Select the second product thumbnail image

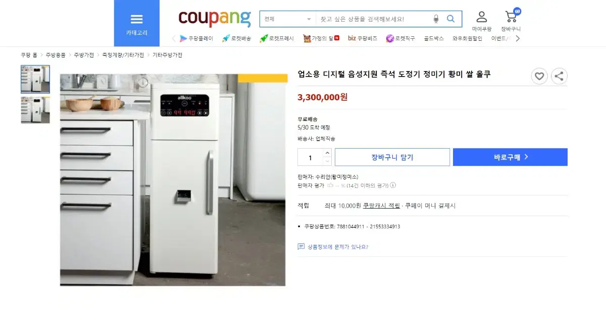(x=35, y=110)
